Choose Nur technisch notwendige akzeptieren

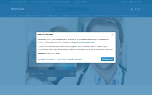(70, 59)
